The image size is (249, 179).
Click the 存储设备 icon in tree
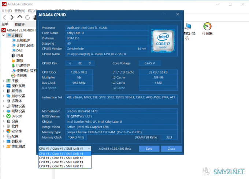[x=8, y=106]
